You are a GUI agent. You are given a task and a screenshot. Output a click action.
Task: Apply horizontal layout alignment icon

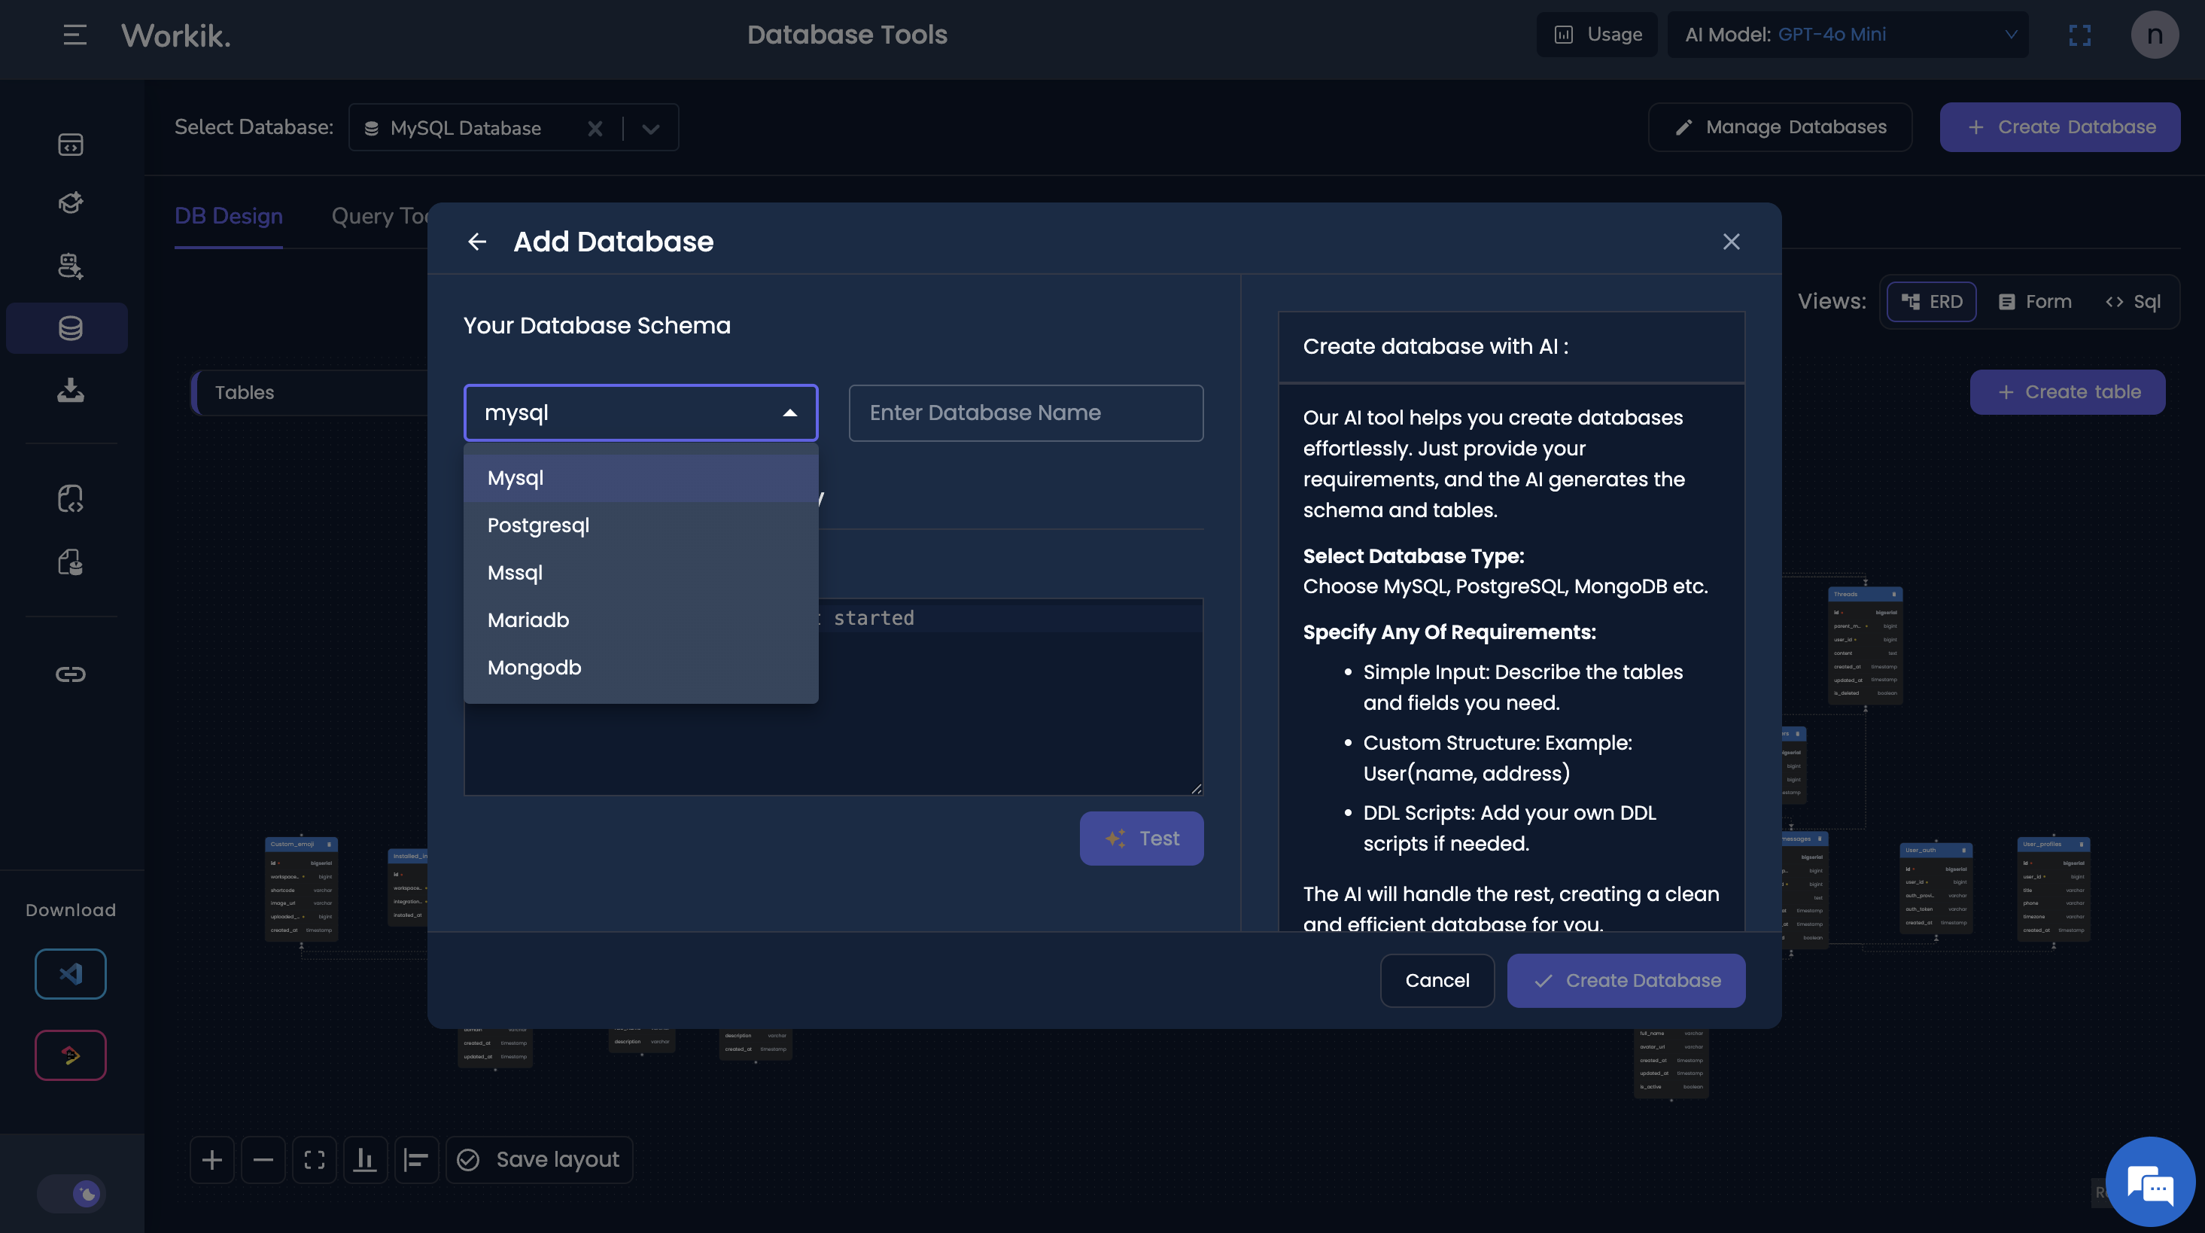tap(417, 1160)
